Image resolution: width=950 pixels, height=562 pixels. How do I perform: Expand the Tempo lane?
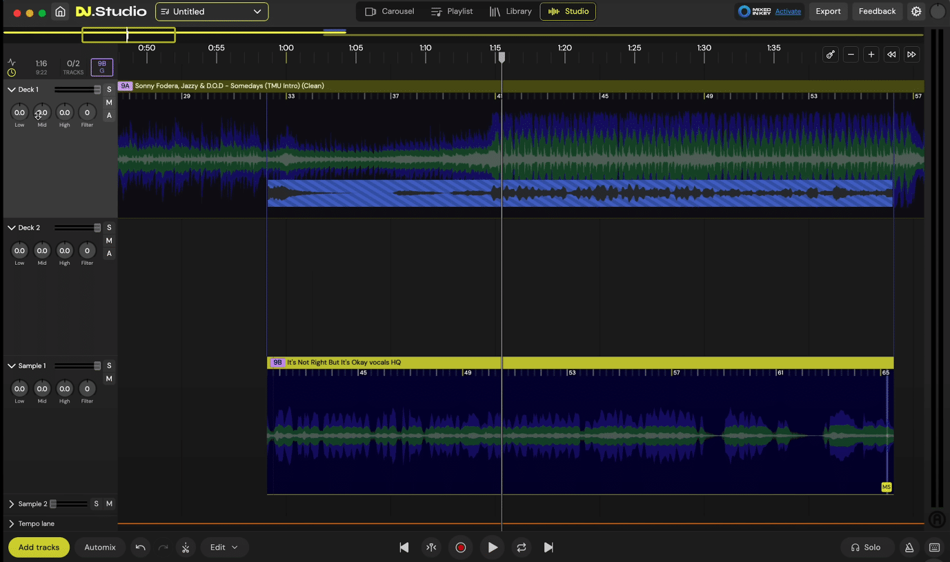pyautogui.click(x=11, y=523)
